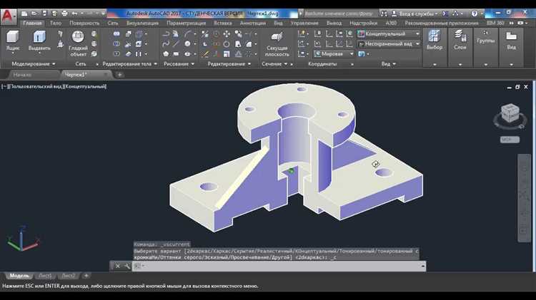
Task: Switch to the Визуализация ribbon tab
Action: 142,23
